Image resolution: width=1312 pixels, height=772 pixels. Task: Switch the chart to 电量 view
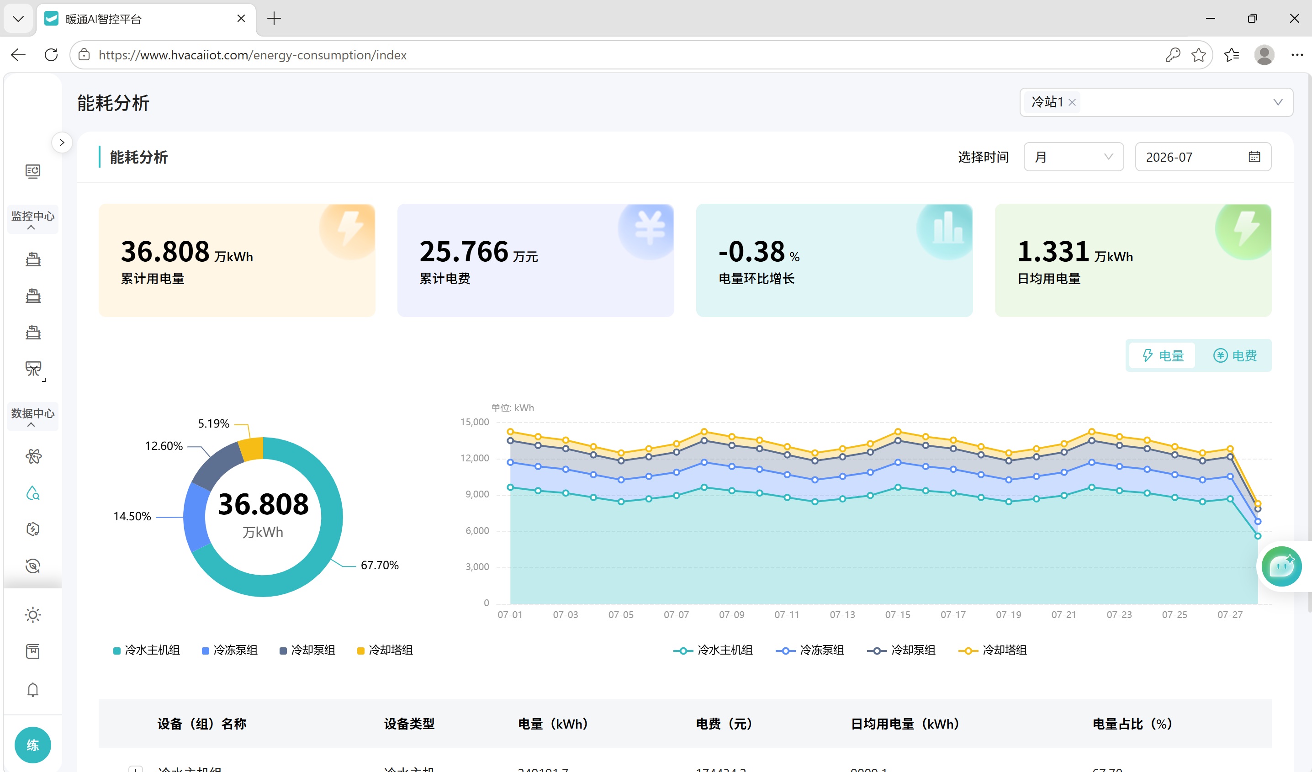(1163, 355)
